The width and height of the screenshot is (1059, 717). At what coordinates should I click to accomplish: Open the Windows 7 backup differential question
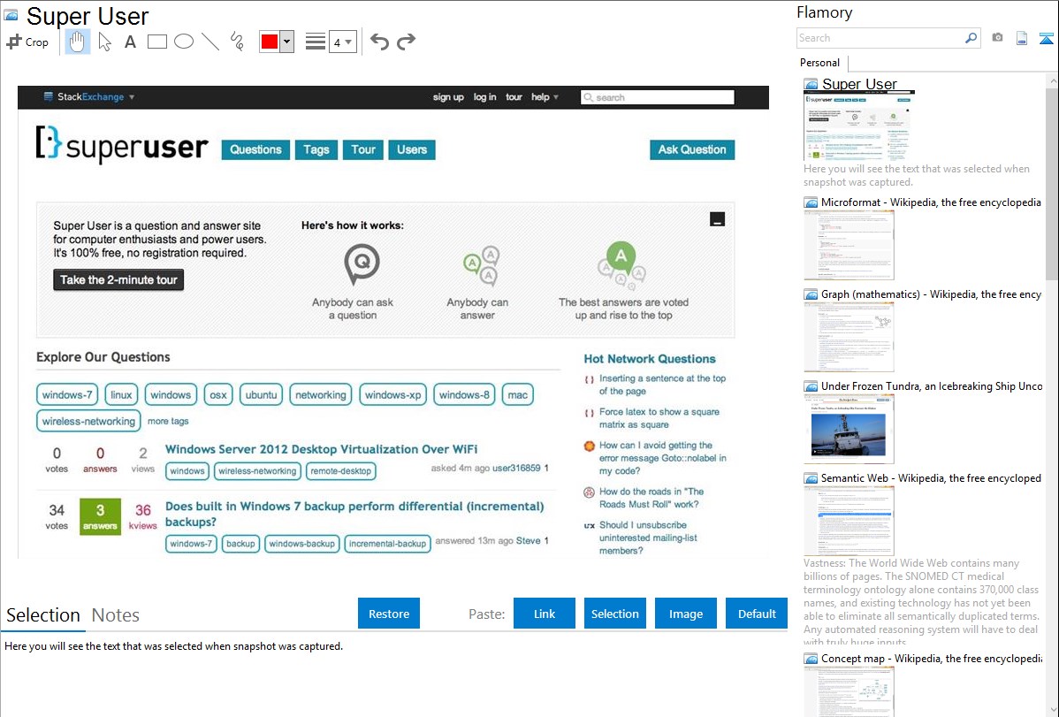[354, 514]
